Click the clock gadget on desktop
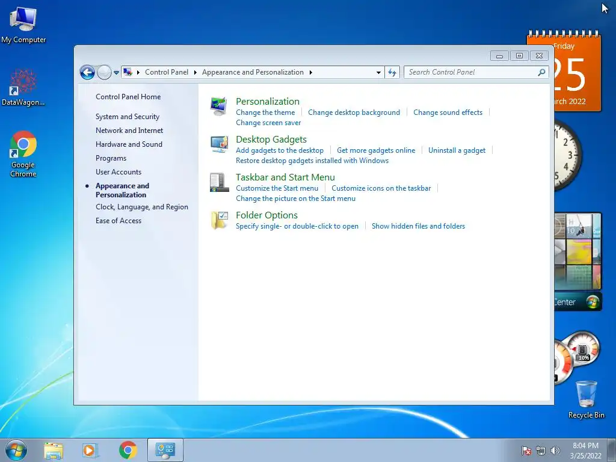 click(x=568, y=155)
